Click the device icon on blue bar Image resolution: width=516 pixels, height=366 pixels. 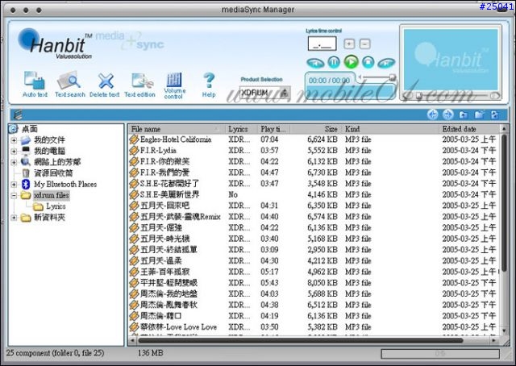click(x=18, y=114)
